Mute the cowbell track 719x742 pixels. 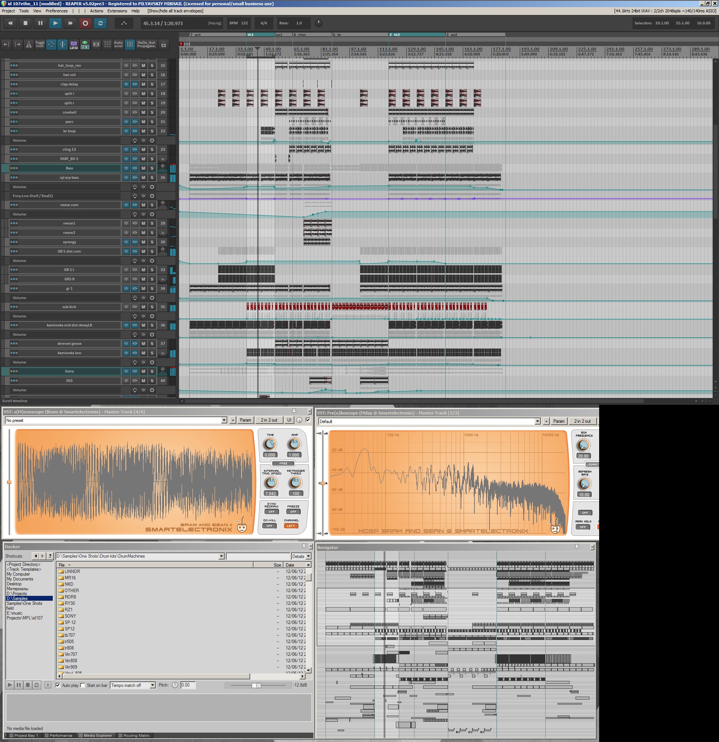[143, 112]
